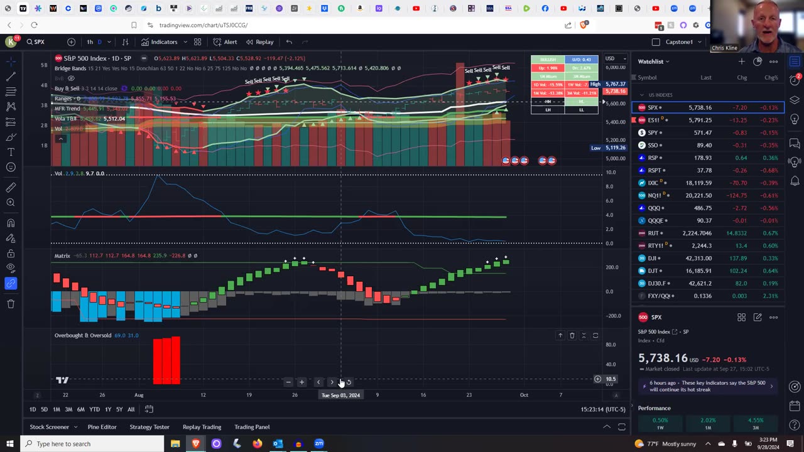Open notifications bell in right sidebar
Viewport: 804px width, 452px height.
click(x=795, y=181)
